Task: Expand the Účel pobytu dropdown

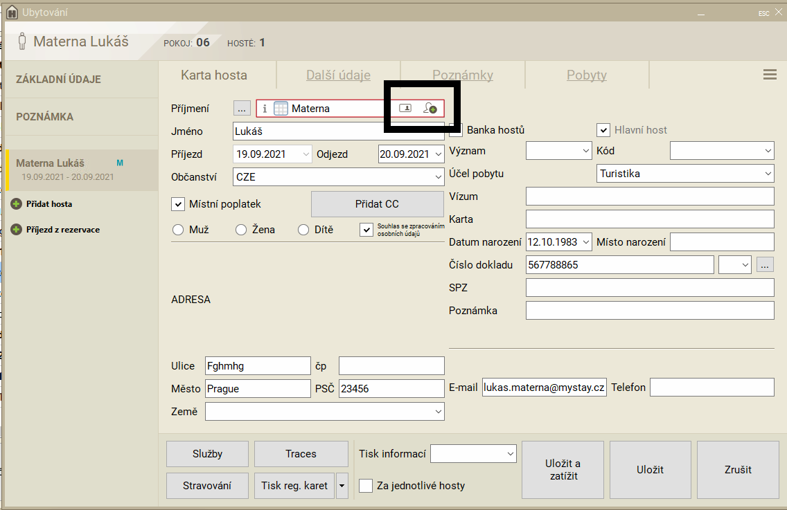Action: pos(768,174)
